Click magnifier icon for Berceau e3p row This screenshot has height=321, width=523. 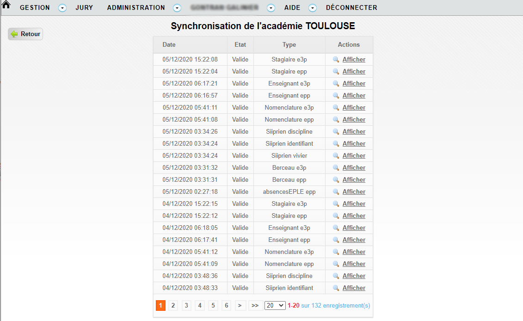[336, 168]
